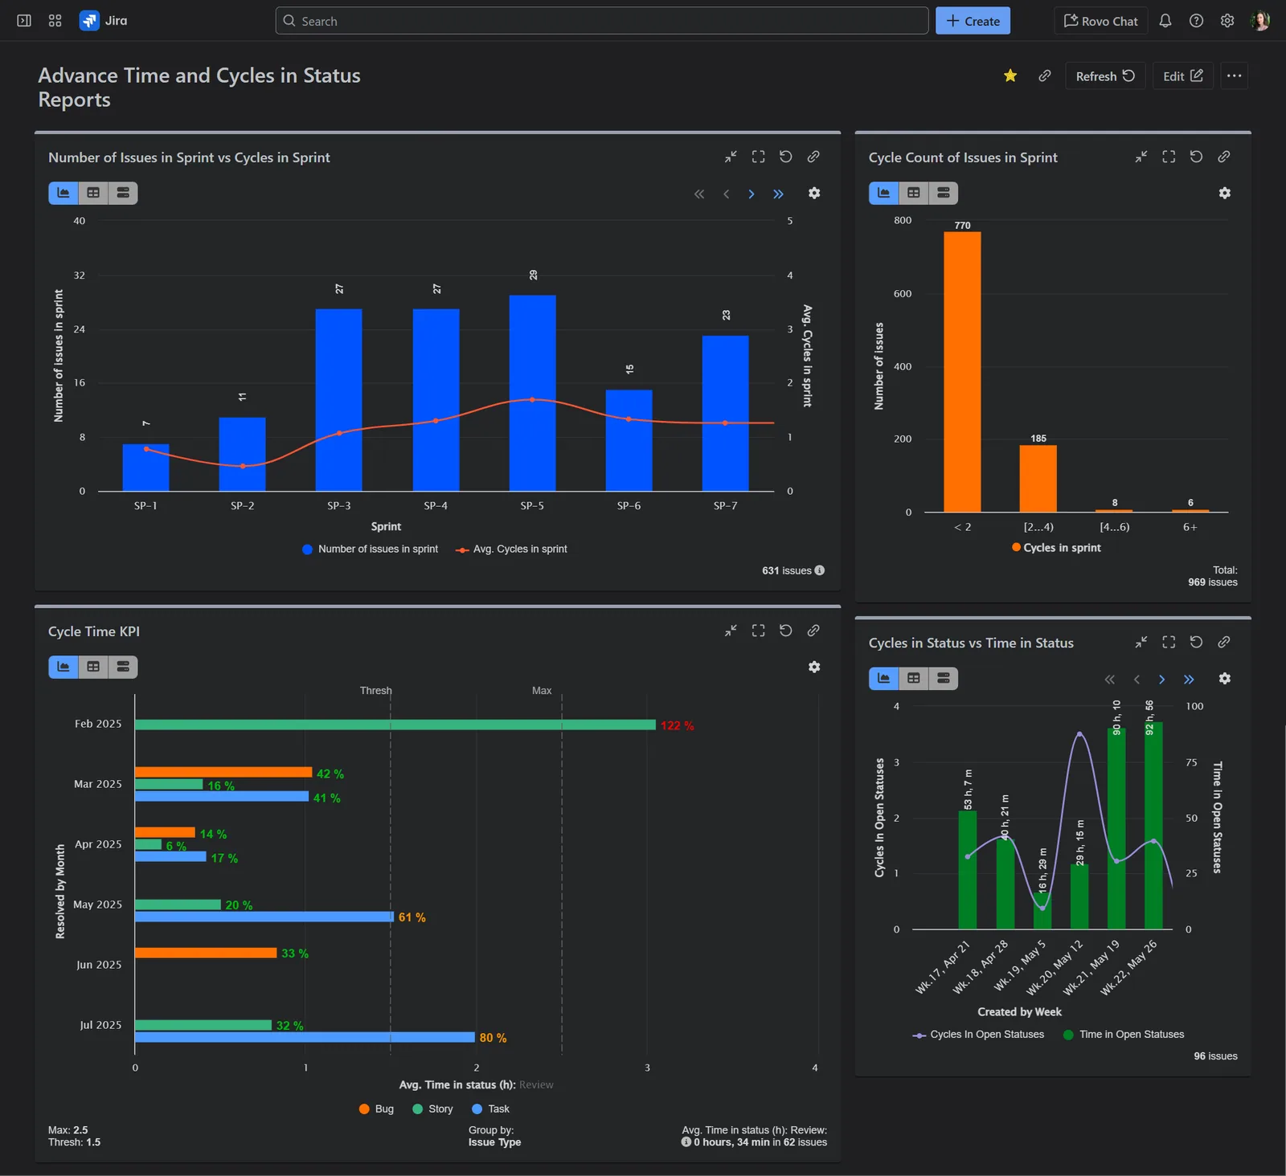Select chart view in Cycle Count gadget
The width and height of the screenshot is (1286, 1176).
tap(884, 193)
